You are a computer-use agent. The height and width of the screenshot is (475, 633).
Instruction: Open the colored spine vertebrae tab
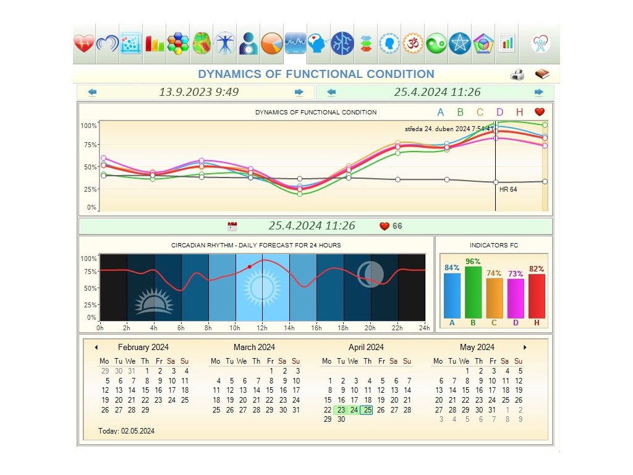366,43
